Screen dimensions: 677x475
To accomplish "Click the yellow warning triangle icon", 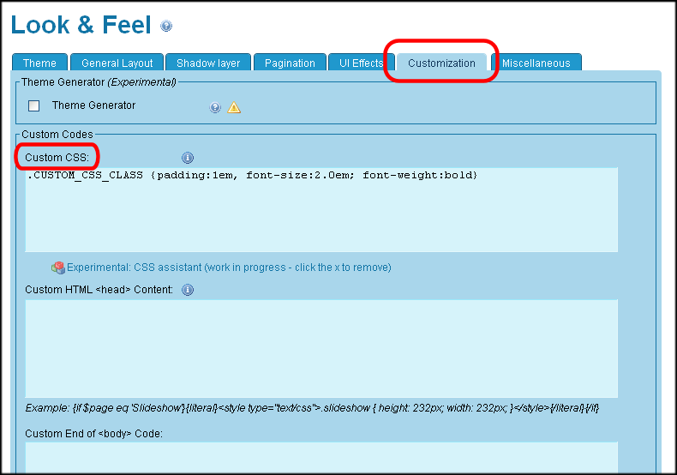I will point(234,107).
